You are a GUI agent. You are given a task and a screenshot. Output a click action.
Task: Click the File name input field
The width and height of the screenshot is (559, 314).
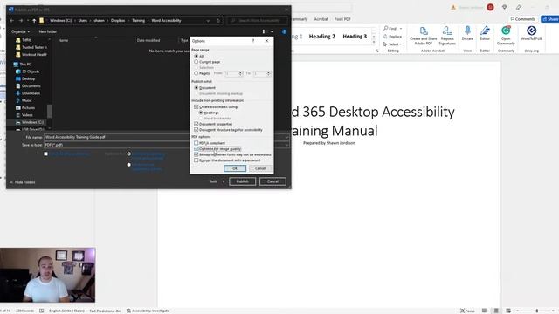pos(166,137)
